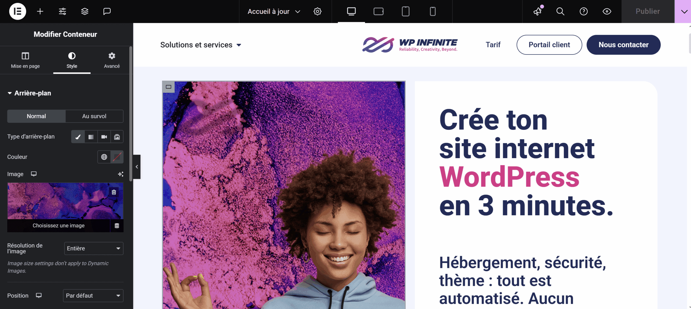The height and width of the screenshot is (309, 691).
Task: Collapse the Arrière-plan section
Action: pos(29,93)
